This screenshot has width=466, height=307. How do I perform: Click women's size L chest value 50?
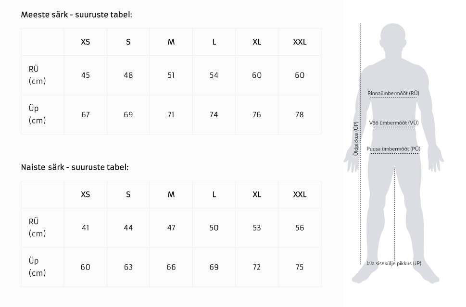point(214,228)
